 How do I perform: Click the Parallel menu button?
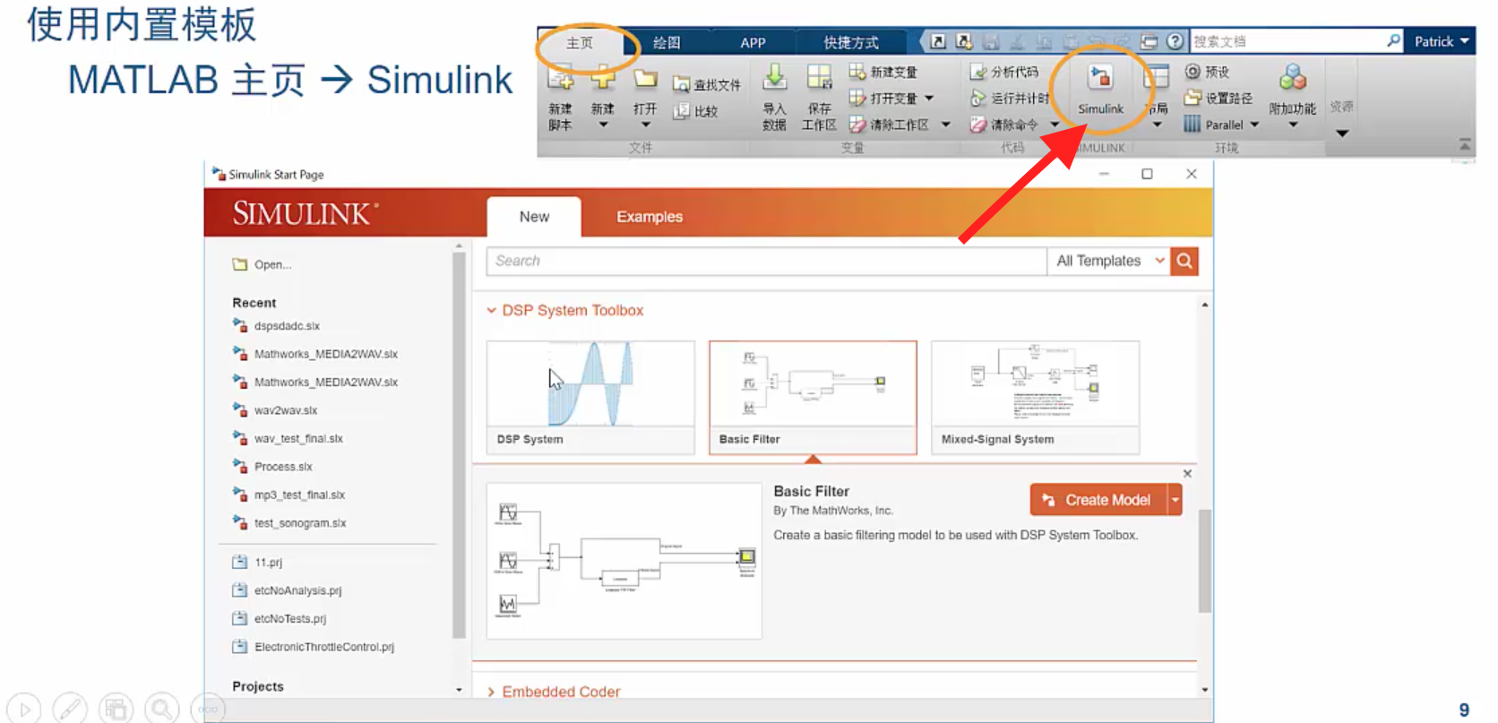click(1221, 125)
